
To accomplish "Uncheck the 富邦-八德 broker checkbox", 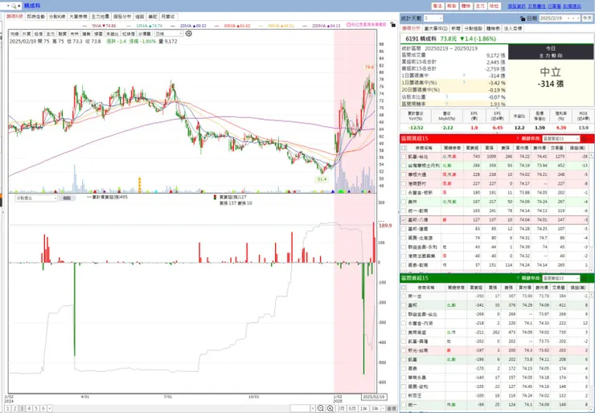I will (x=404, y=220).
